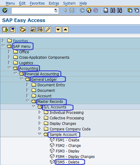Image resolution: width=140 pixels, height=165 pixels.
Task: Expand the Favorites folder triangle
Action: pyautogui.click(x=3, y=40)
